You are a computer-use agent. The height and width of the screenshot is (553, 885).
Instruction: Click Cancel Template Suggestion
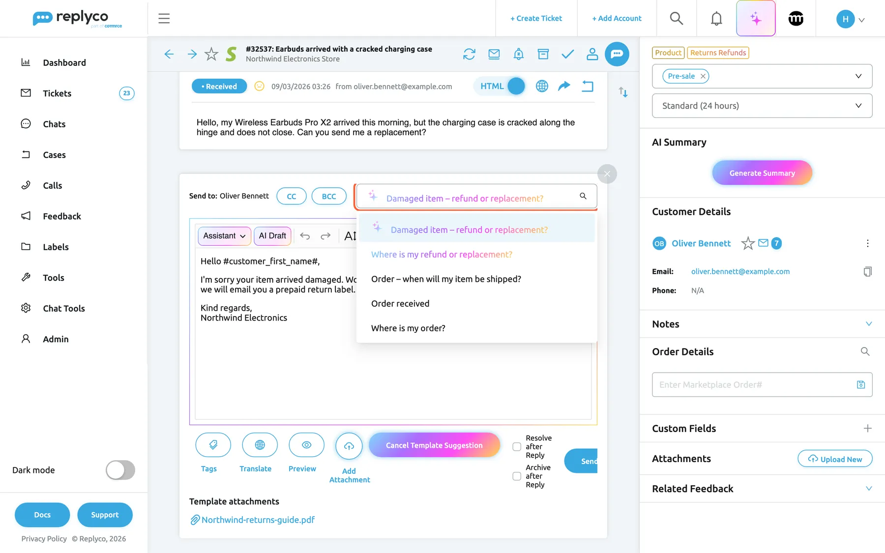[434, 445]
